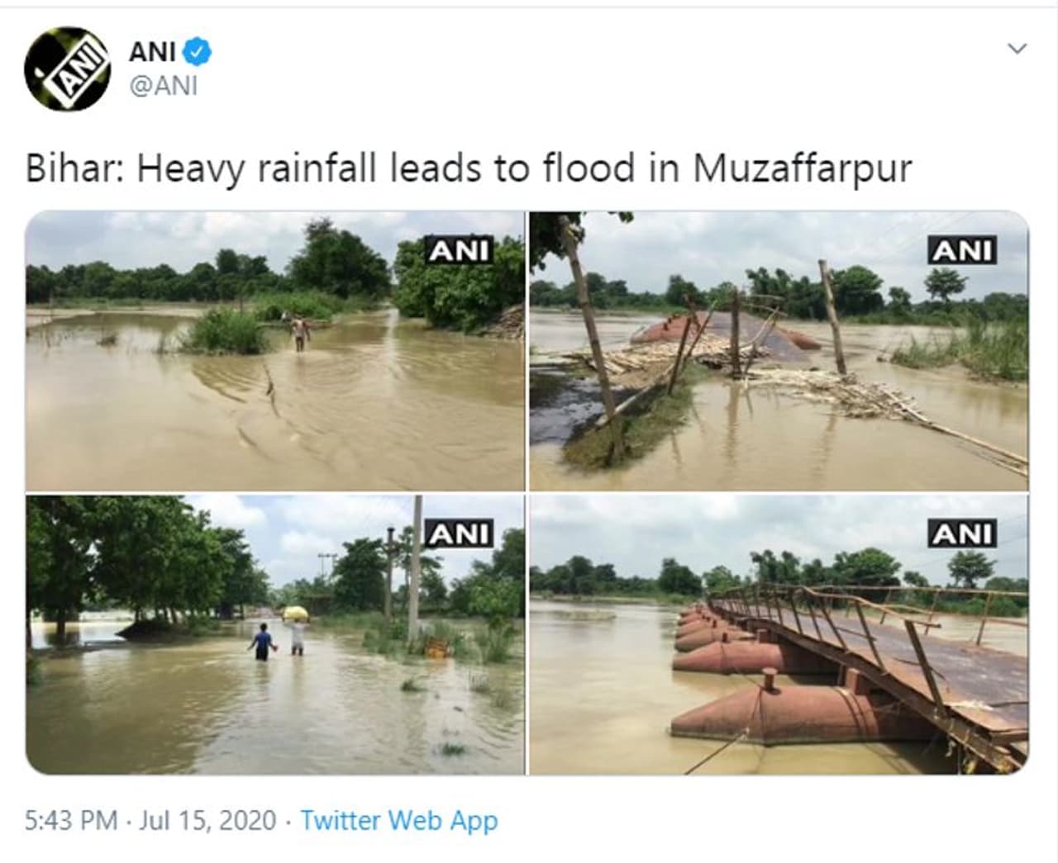Screen dimensions: 1058x863
Task: Open the Twitter Web App link
Action: 398,820
